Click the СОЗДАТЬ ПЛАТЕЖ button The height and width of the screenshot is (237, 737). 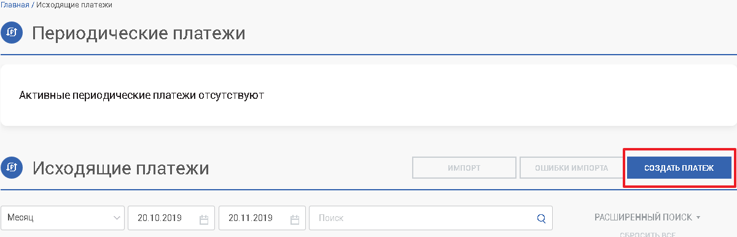click(679, 168)
